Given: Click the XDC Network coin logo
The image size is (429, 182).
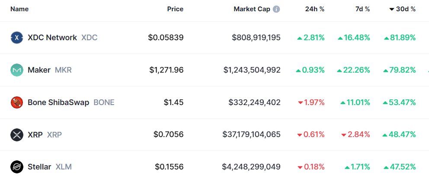Looking at the screenshot, I should pos(17,38).
